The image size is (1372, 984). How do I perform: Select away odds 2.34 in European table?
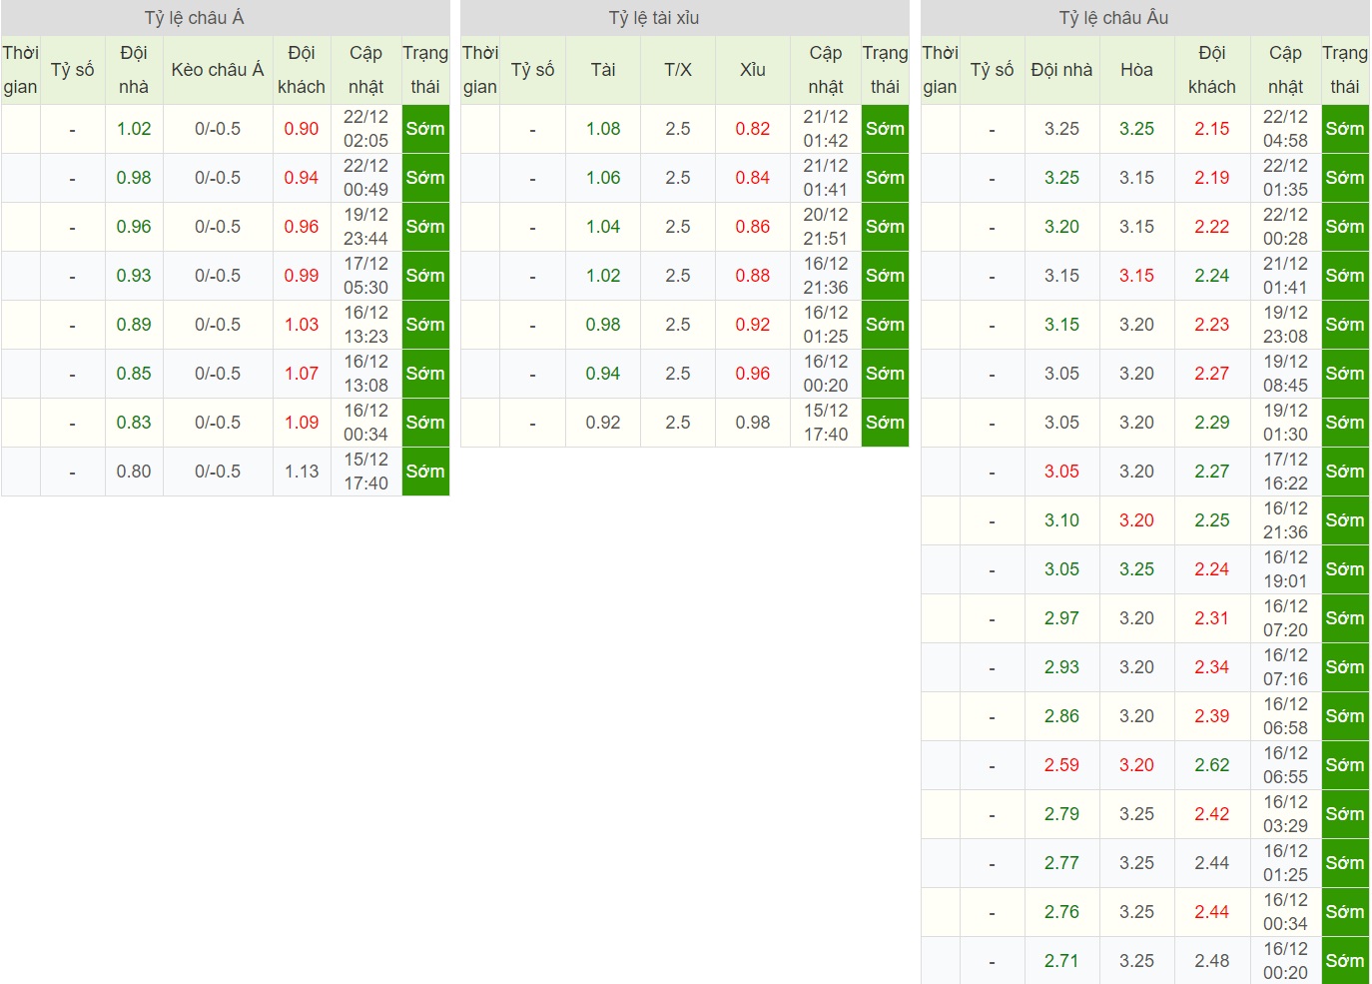point(1212,667)
